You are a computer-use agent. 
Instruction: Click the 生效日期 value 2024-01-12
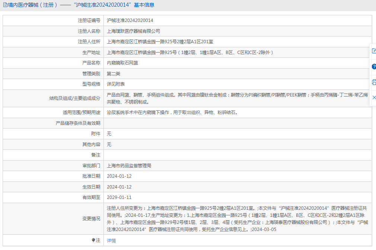(119, 187)
